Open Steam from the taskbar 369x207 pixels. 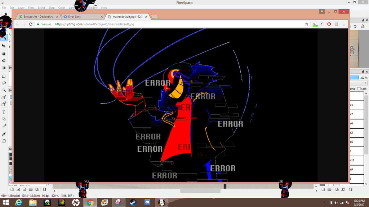pos(133,202)
